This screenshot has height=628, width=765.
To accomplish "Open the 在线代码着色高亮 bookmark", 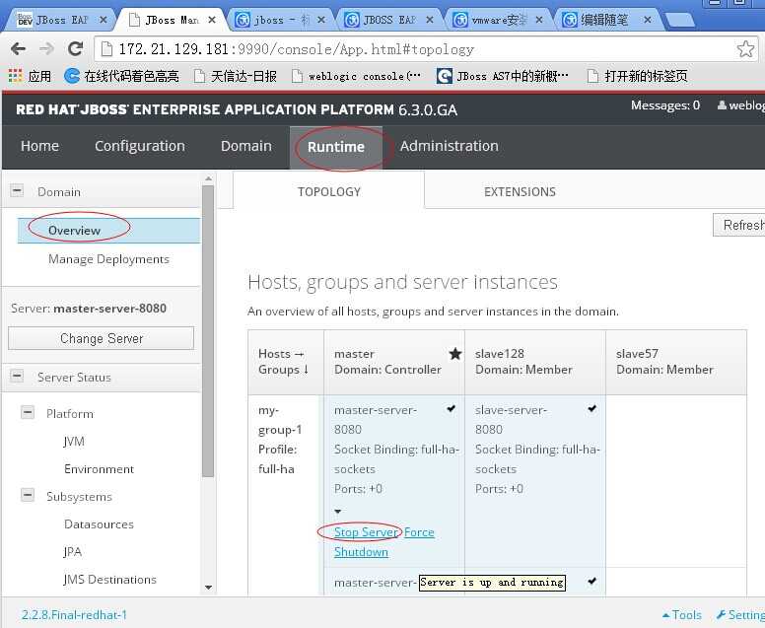I will click(x=121, y=76).
